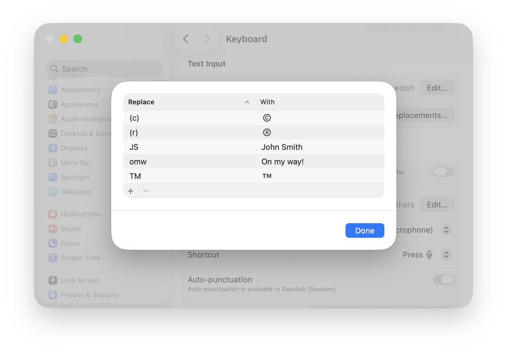Screen dimensions: 507x353
Task: Open Privacy & Security in sidebar
Action: click(x=83, y=295)
